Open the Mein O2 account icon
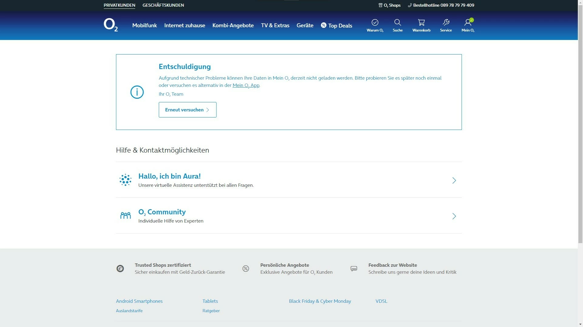Viewport: 583px width, 327px height. click(468, 22)
